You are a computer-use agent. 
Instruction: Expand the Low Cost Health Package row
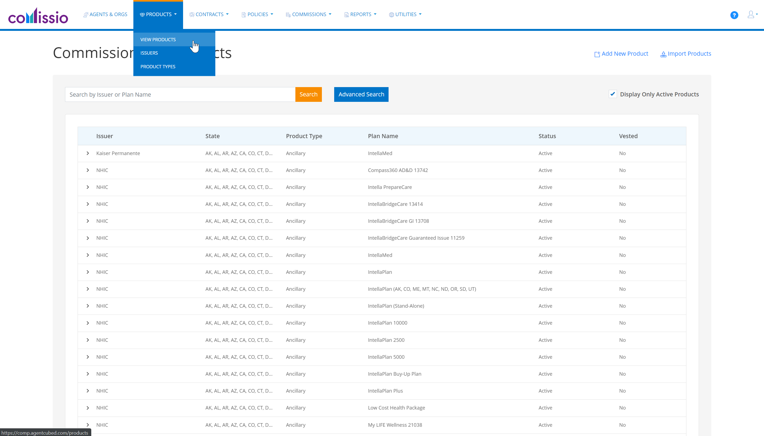tap(88, 408)
